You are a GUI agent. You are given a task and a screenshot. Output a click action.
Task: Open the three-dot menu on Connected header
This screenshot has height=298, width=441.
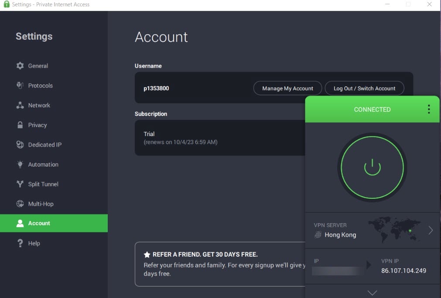pos(429,109)
